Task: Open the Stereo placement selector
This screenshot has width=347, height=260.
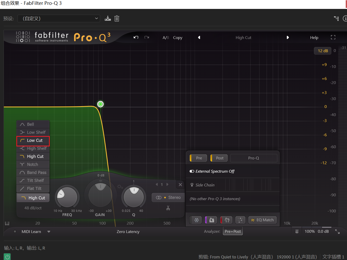Action: [x=168, y=198]
